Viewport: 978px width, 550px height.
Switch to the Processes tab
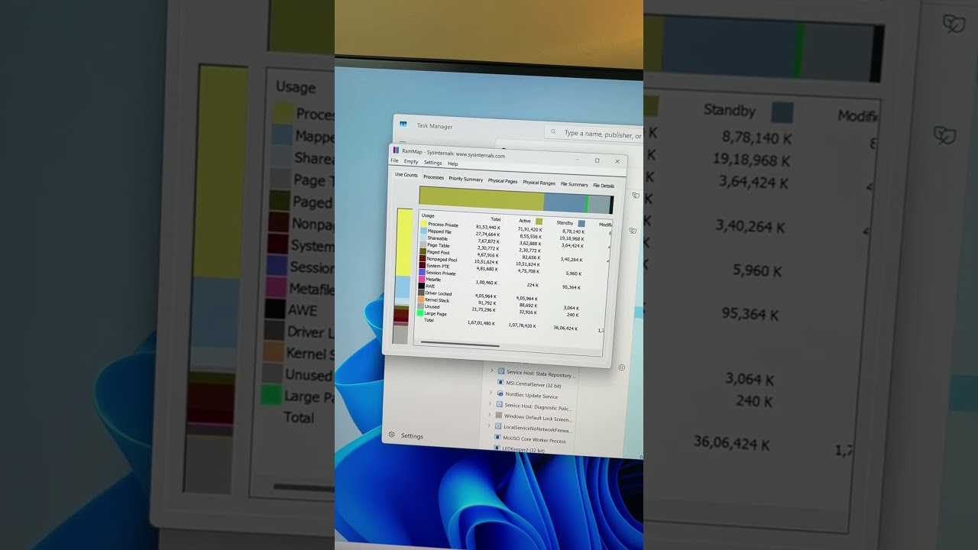tap(433, 177)
